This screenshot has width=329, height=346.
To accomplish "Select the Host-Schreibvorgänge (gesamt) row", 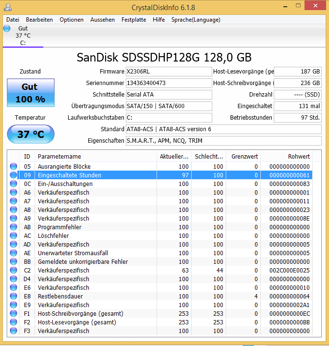I will pyautogui.click(x=160, y=313).
